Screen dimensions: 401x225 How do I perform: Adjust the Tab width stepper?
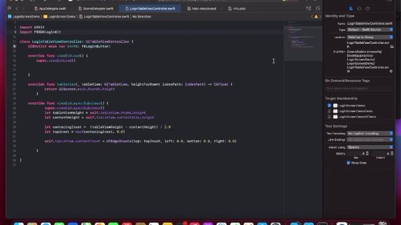367,153
